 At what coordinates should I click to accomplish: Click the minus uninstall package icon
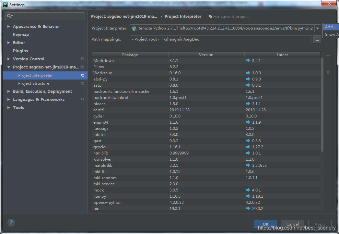(x=328, y=64)
